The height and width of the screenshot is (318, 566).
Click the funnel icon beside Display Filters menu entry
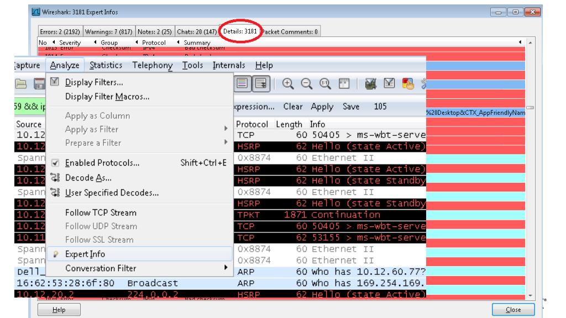[55, 82]
